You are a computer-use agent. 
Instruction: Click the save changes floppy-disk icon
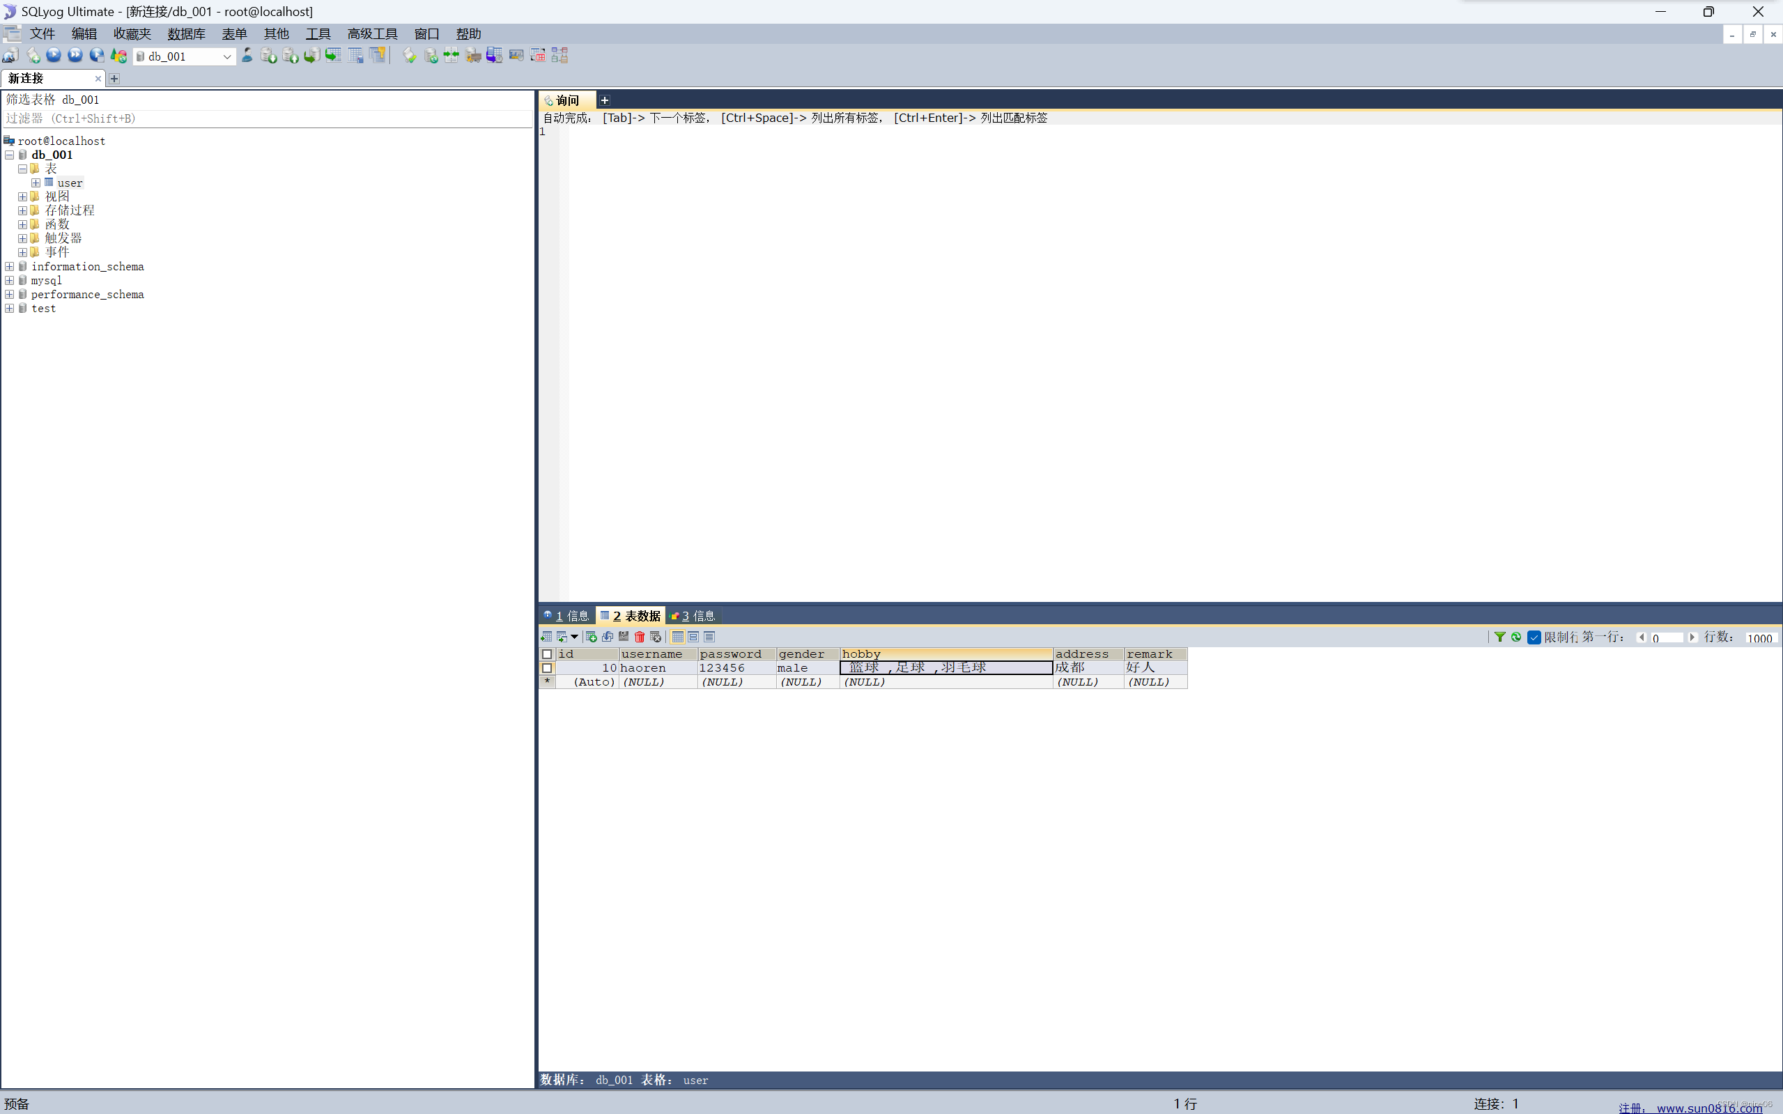pos(624,637)
